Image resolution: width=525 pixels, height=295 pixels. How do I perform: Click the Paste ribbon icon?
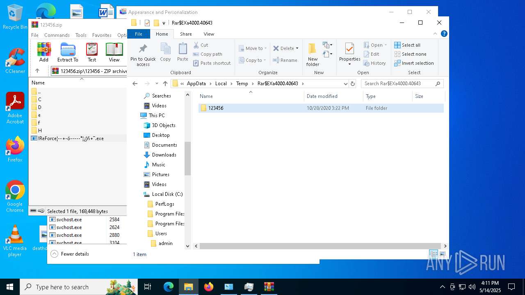(x=183, y=52)
